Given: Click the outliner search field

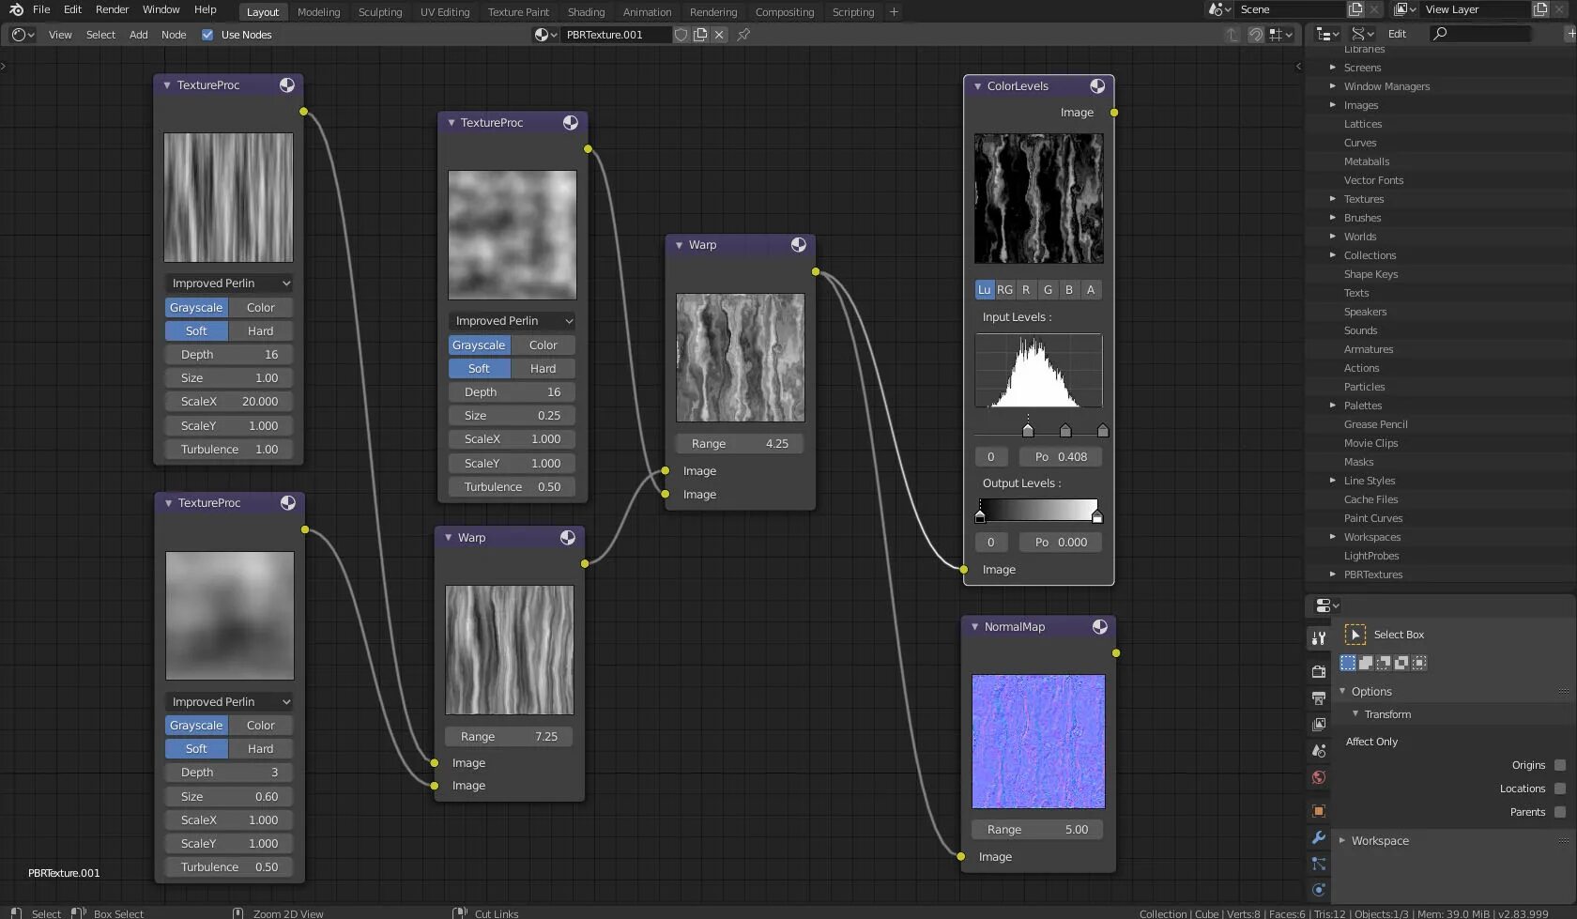Looking at the screenshot, I should pos(1480,34).
